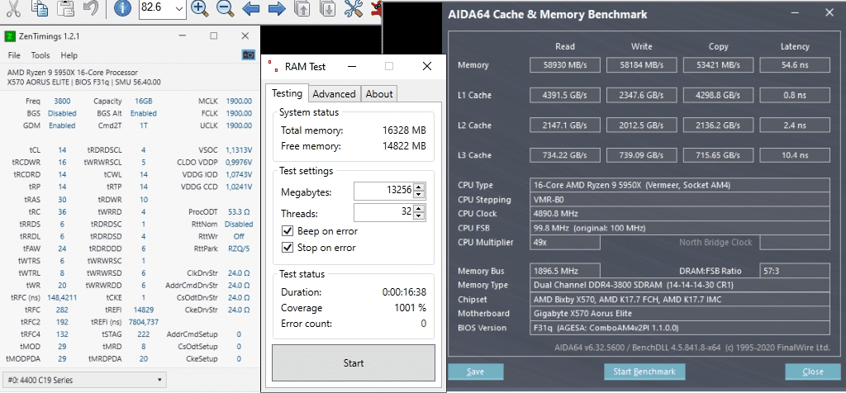The height and width of the screenshot is (393, 846).
Task: Click the Close button in AIDA64 window
Action: tap(813, 372)
